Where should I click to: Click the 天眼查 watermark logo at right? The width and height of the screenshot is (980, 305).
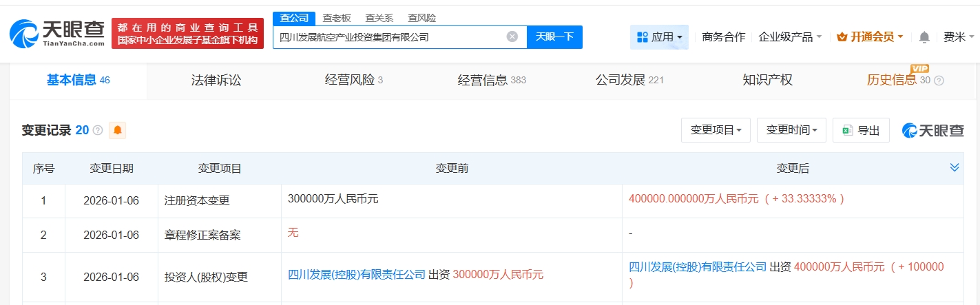(933, 130)
